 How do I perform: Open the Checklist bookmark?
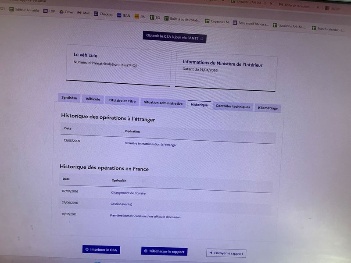(x=103, y=14)
